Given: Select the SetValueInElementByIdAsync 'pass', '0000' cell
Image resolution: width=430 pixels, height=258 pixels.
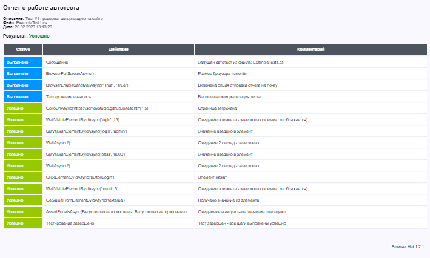Looking at the screenshot, I should point(86,154).
